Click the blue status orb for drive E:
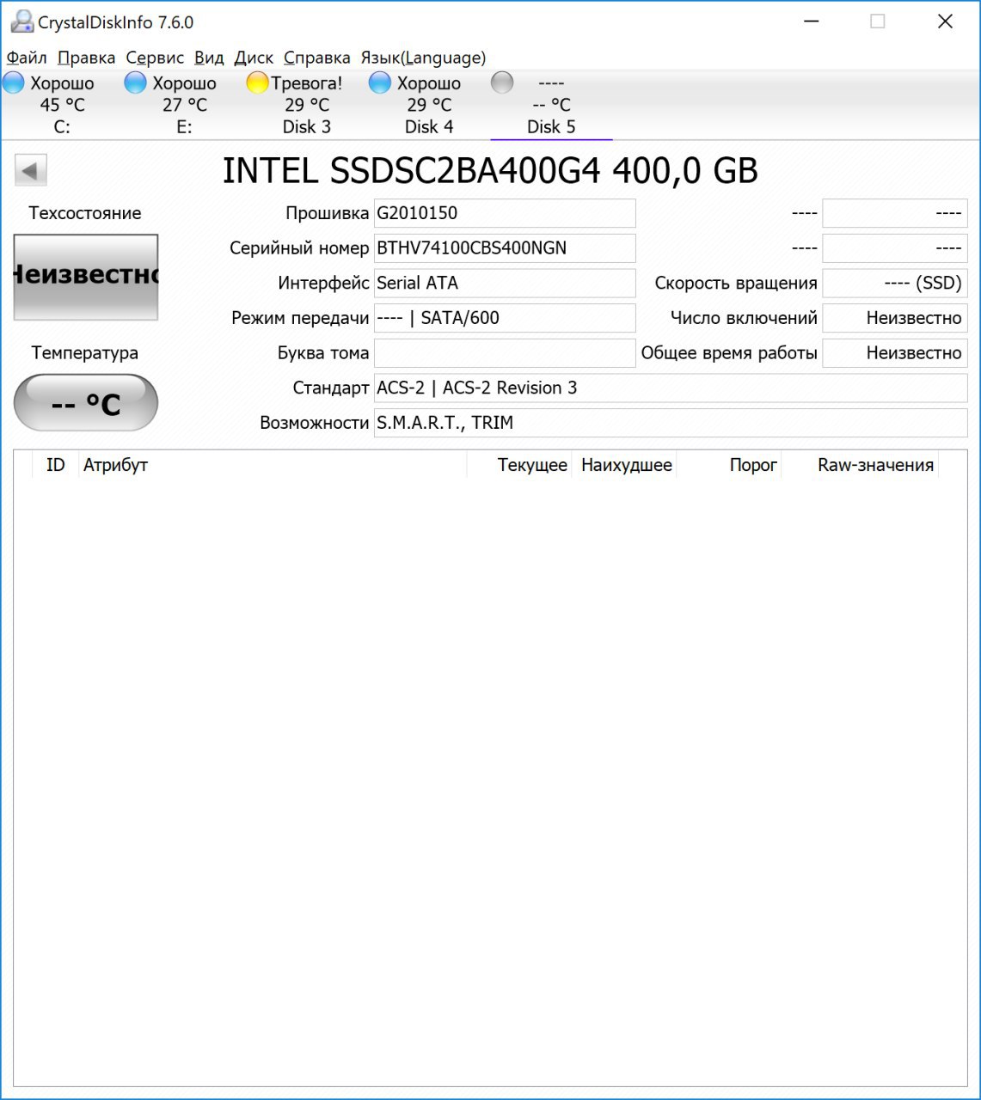Image resolution: width=981 pixels, height=1100 pixels. pyautogui.click(x=136, y=82)
